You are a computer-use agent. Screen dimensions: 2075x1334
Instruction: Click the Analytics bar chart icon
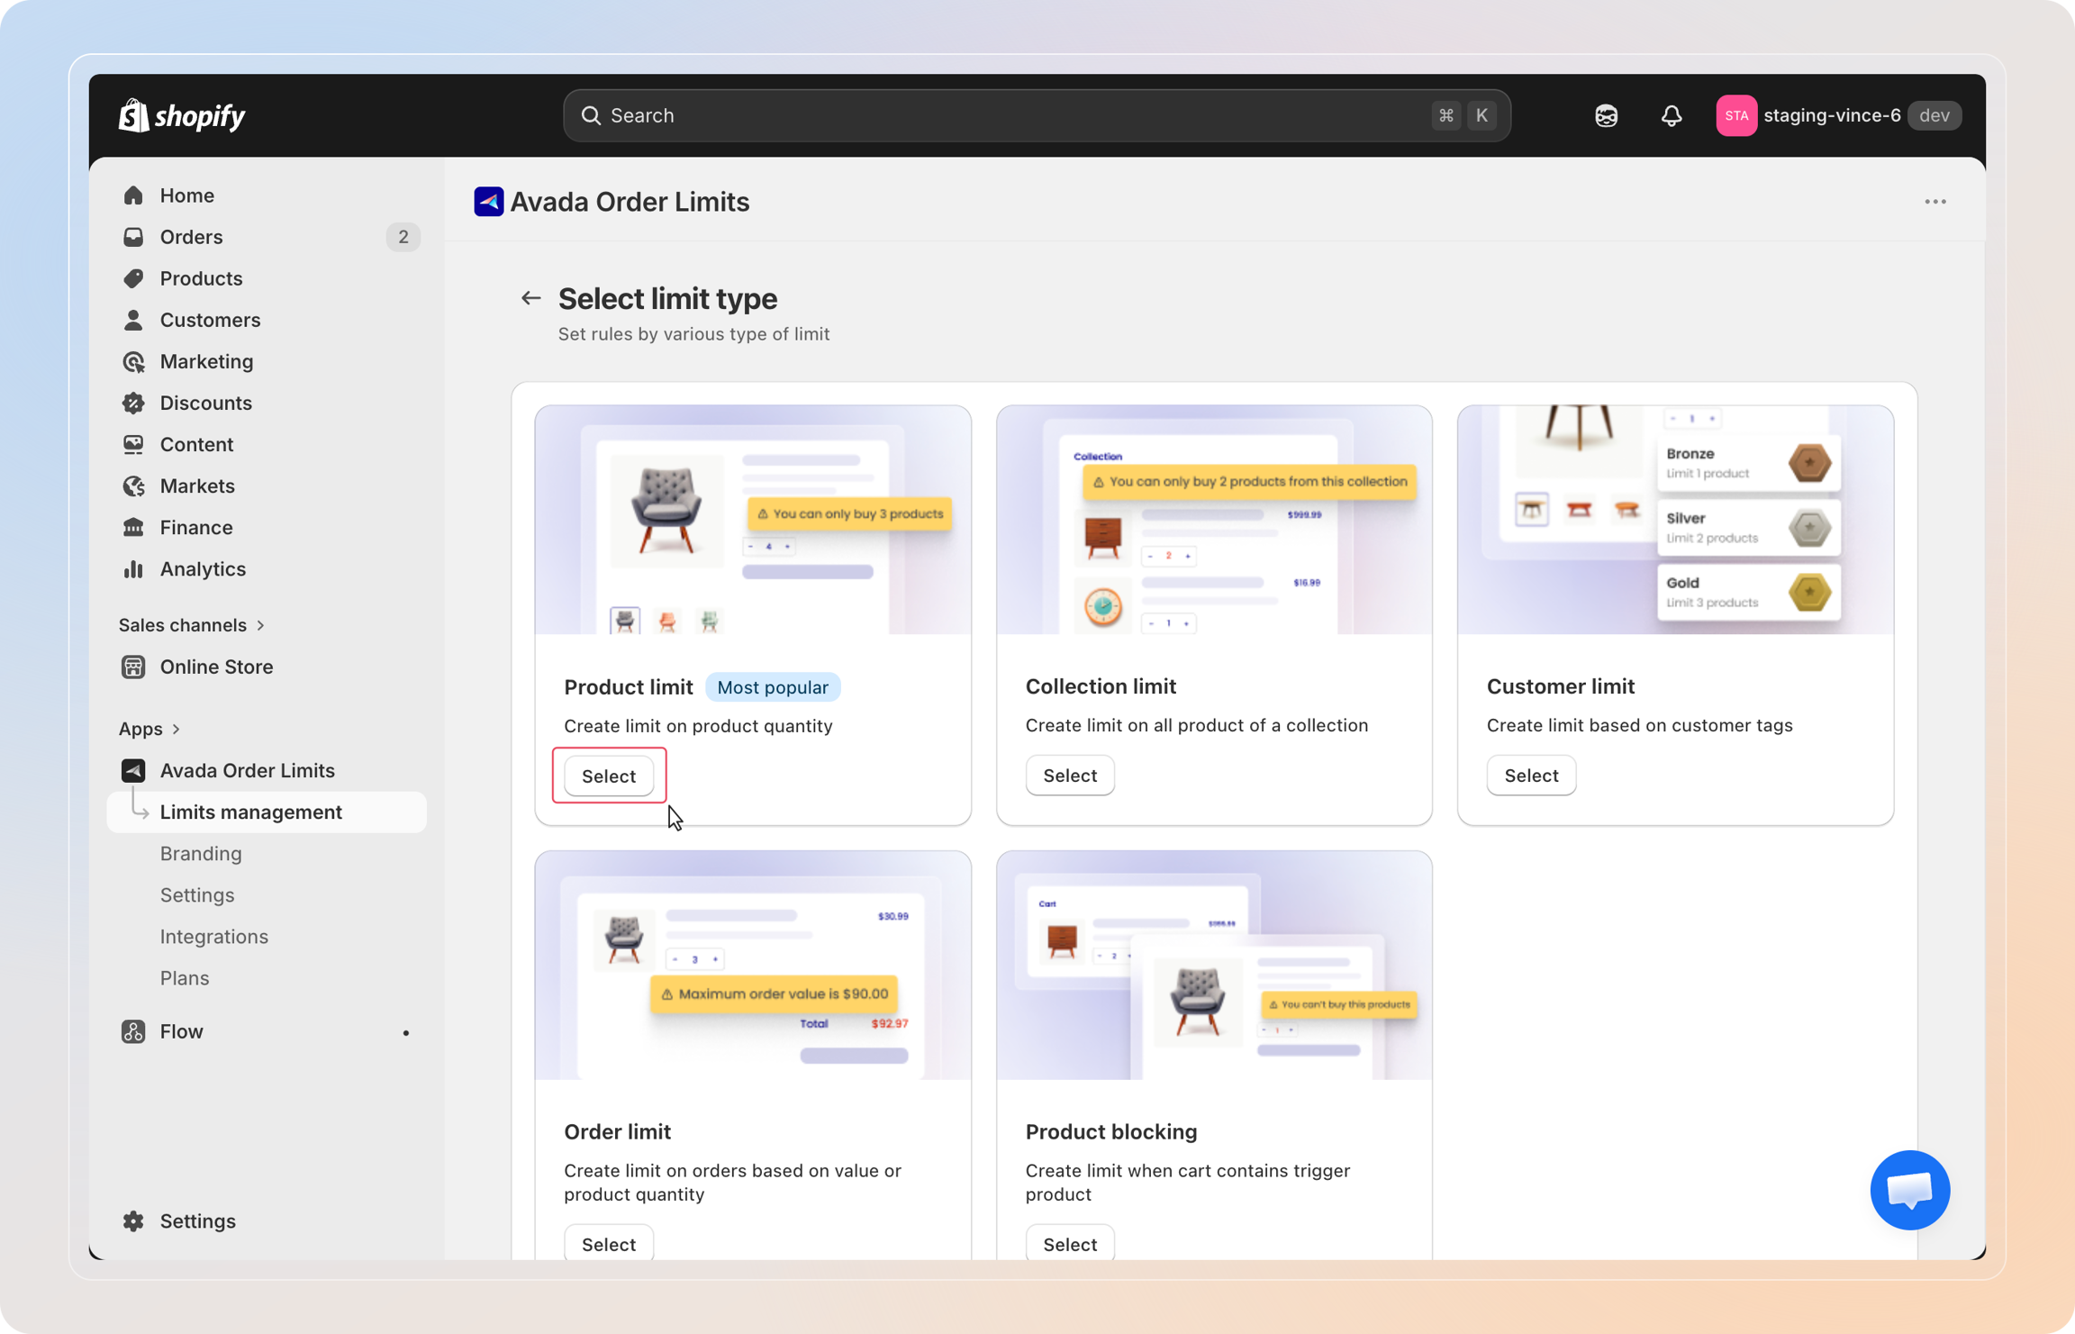coord(133,568)
